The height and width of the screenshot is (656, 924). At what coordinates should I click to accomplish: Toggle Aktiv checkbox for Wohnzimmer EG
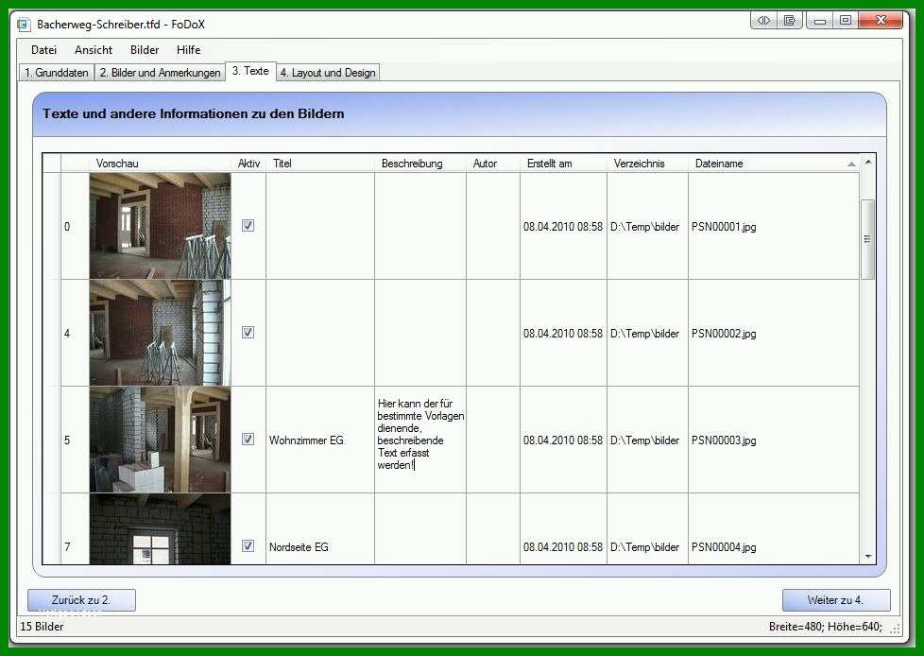point(248,440)
